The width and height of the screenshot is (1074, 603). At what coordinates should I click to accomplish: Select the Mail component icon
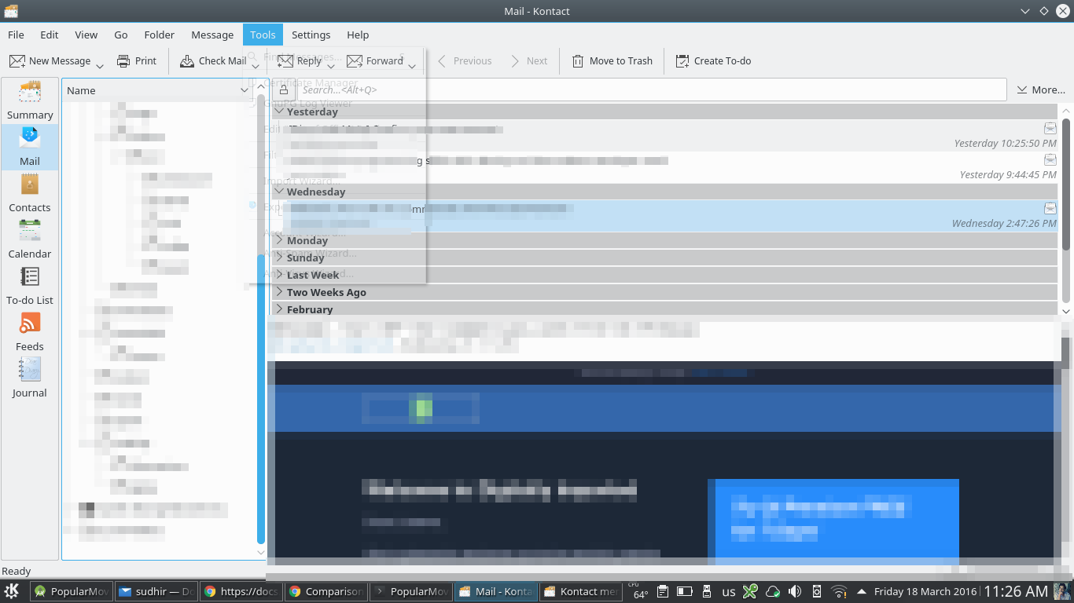[30, 146]
